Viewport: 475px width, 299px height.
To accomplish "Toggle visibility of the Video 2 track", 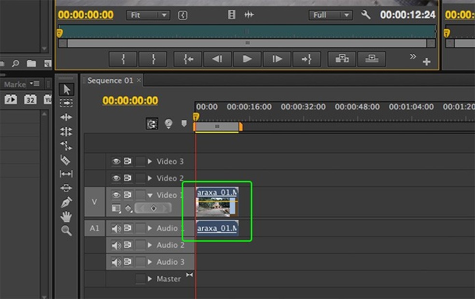I will pos(116,178).
